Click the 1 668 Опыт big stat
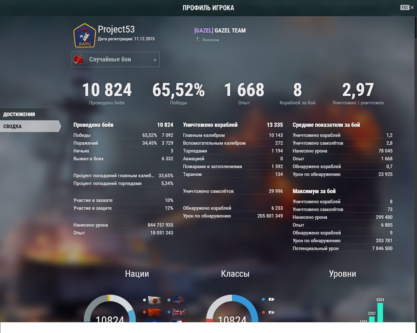This screenshot has width=417, height=333. point(244,93)
